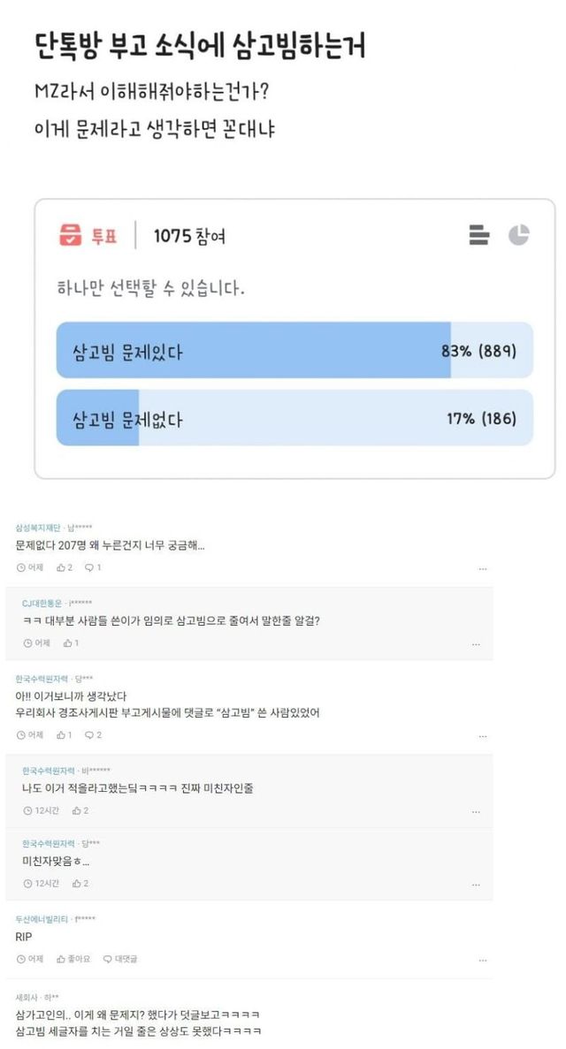Open the 두산에너빌리티 company link
Screen dimensions: 566x1049
click(42, 919)
